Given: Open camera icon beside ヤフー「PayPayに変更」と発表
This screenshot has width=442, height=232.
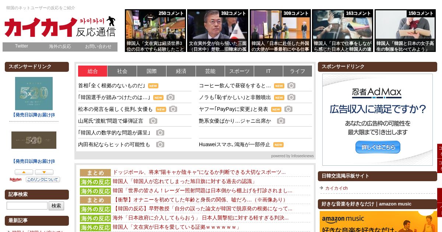Looking at the screenshot, I should click(288, 109).
